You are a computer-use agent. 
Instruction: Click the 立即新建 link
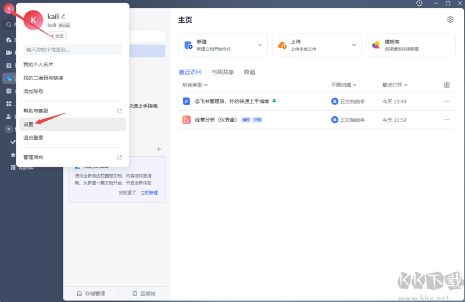pyautogui.click(x=149, y=193)
